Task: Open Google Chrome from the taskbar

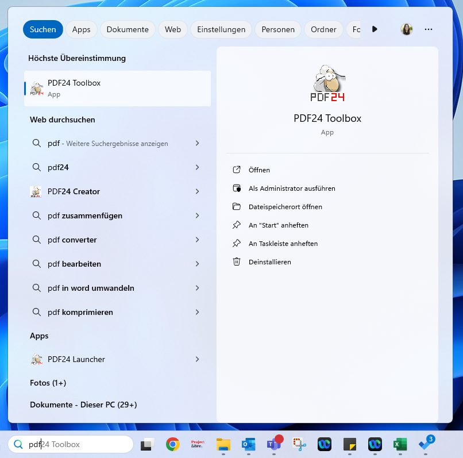Action: pyautogui.click(x=173, y=444)
